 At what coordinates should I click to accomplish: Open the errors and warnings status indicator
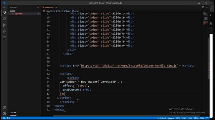coord(6,118)
